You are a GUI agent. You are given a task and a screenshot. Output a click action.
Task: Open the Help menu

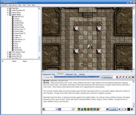pyautogui.click(x=33, y=5)
